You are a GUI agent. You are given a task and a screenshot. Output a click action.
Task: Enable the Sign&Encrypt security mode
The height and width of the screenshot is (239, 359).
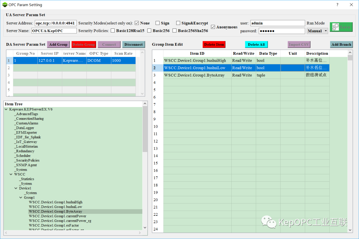tap(178, 23)
